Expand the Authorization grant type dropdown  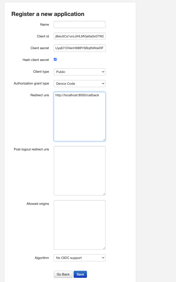tap(80, 83)
